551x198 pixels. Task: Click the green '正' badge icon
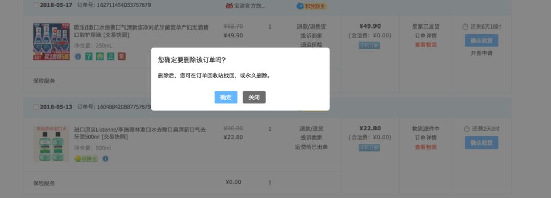pyautogui.click(x=111, y=56)
